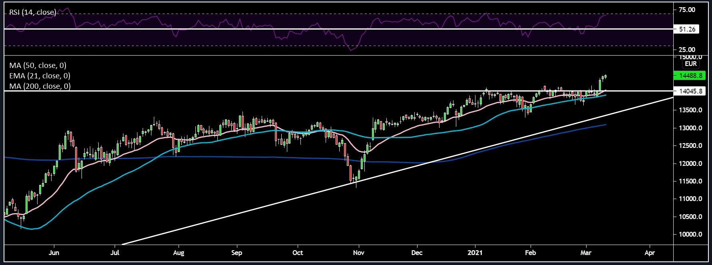
Task: Click the 25.00 RSI axis value
Action: pyautogui.click(x=687, y=50)
